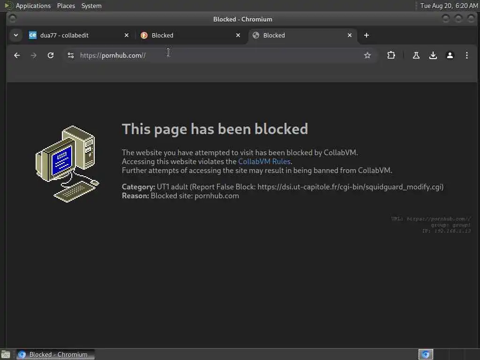Open Chrome Labs flask icon

(x=416, y=55)
